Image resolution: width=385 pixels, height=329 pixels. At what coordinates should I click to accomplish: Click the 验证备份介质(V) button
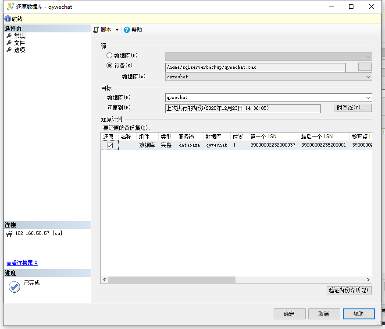point(349,290)
